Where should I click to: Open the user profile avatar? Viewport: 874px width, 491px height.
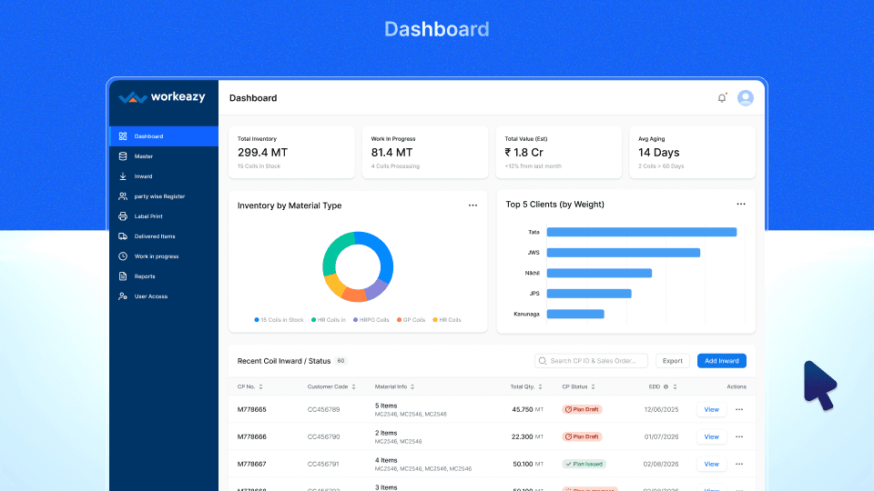click(x=746, y=98)
